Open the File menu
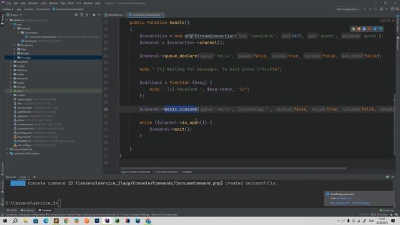This screenshot has height=225, width=400. 9,3
